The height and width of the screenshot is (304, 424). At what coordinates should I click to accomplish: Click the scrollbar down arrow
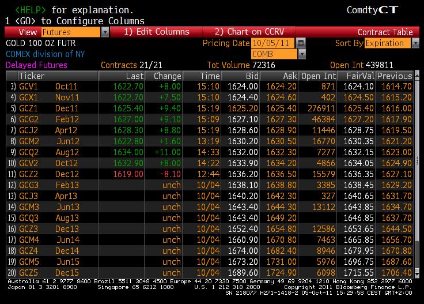pyautogui.click(x=417, y=274)
